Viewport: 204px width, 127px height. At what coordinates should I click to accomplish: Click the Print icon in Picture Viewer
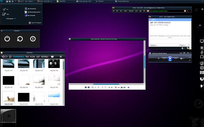[x=119, y=87]
